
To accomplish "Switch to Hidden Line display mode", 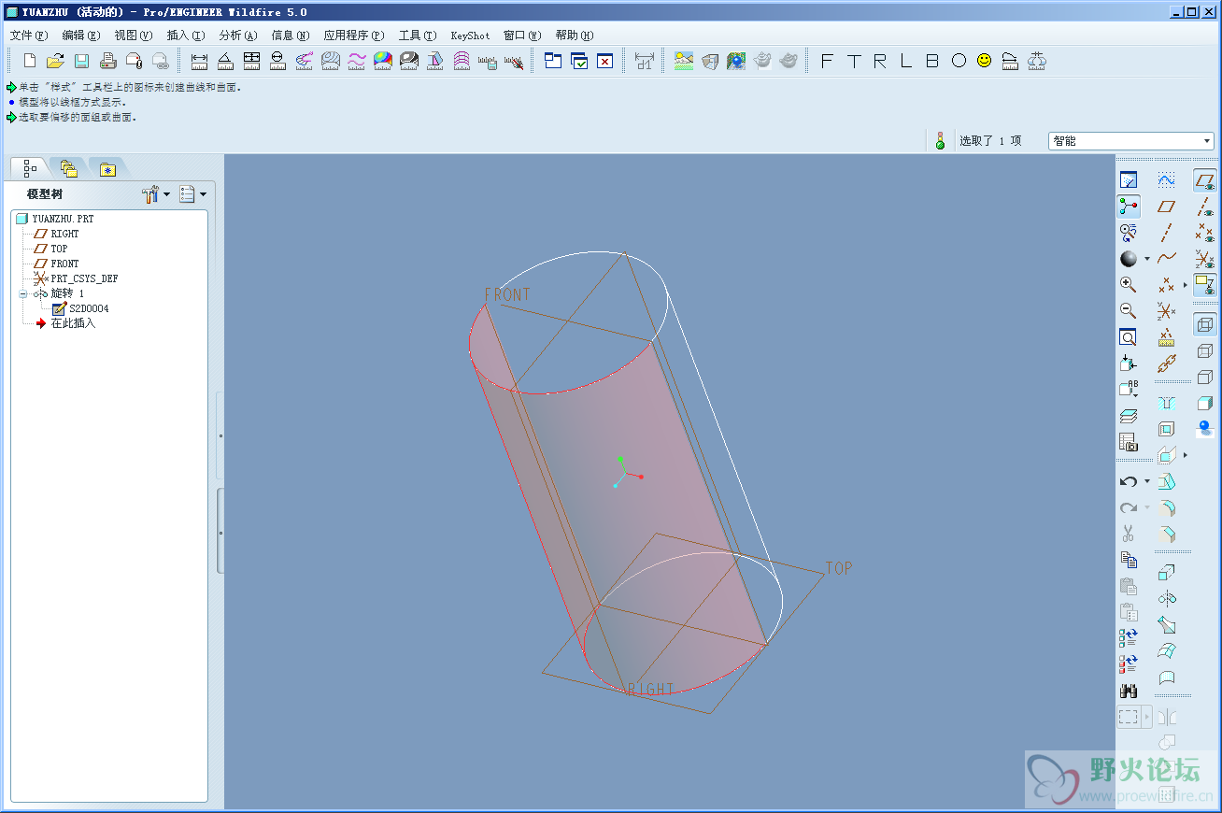I will [x=1205, y=350].
